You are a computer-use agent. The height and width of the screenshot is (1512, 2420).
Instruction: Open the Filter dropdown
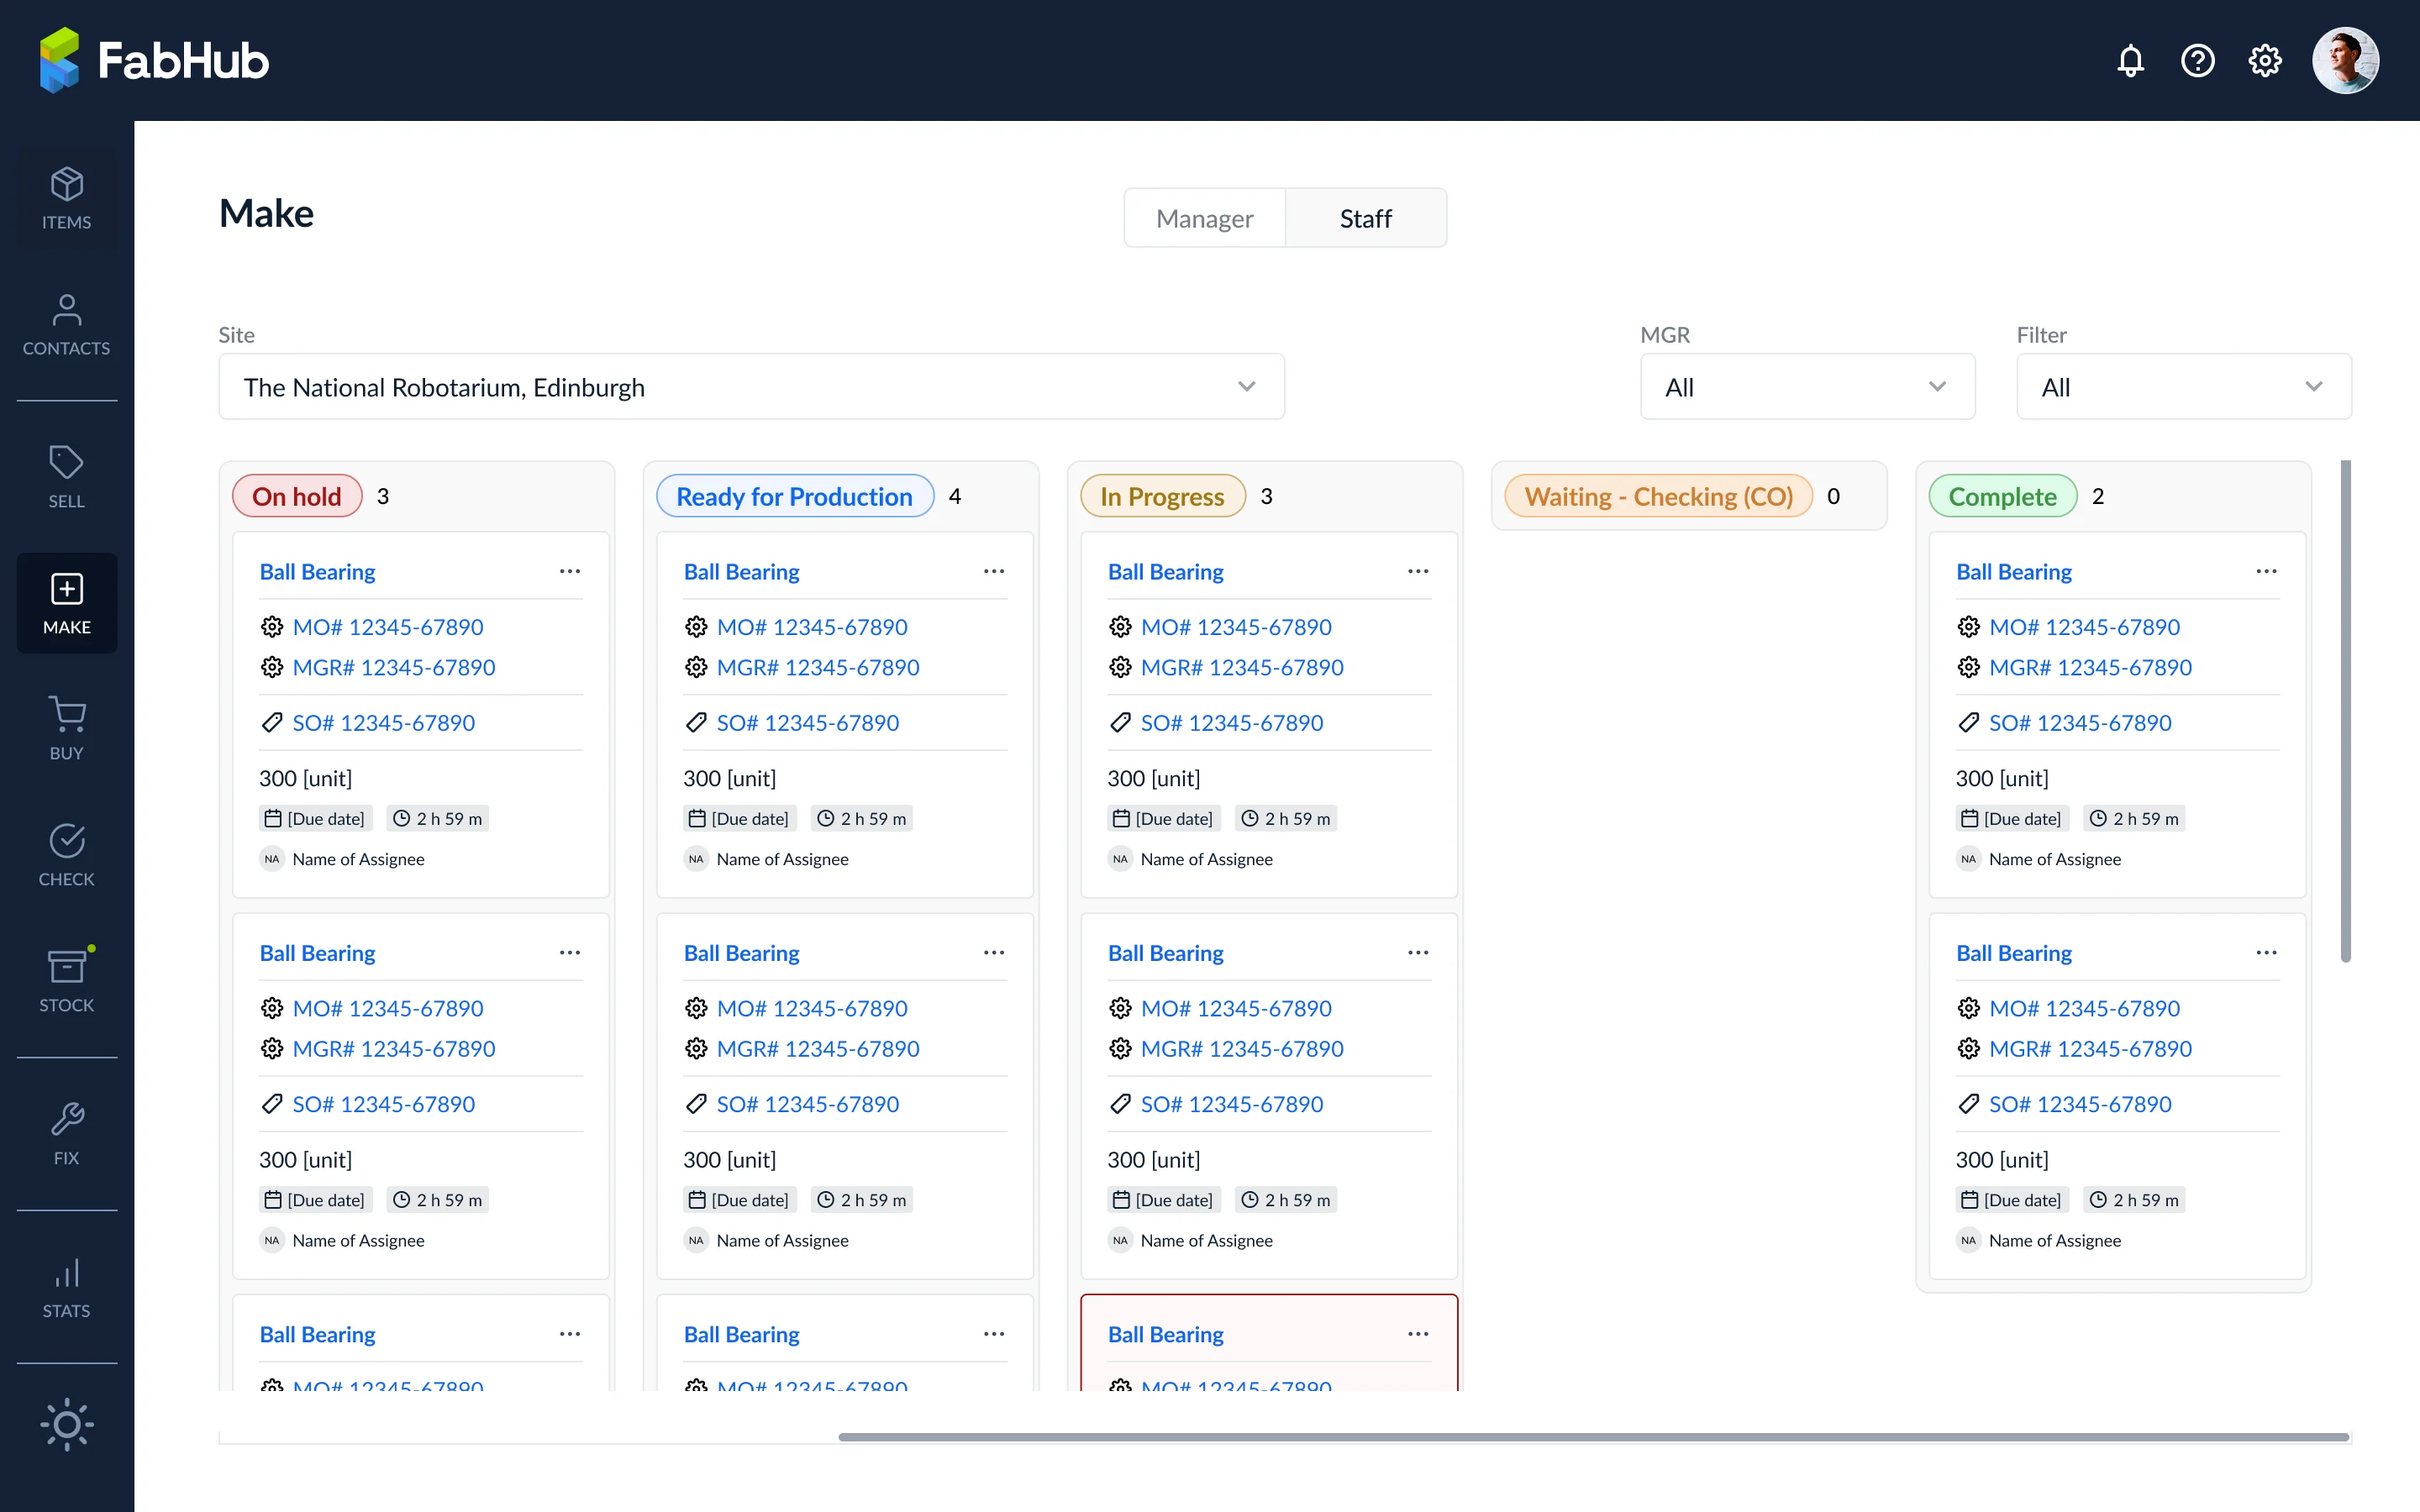[2183, 387]
